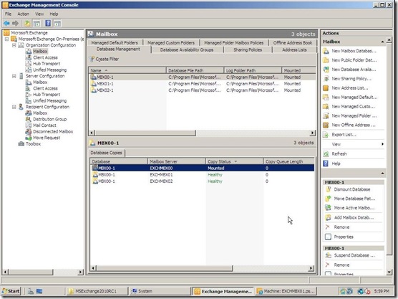Open the Toolbox node

(33, 144)
